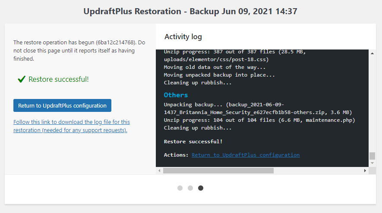Click the Activity log scroll up arrow
This screenshot has width=382, height=213.
coord(372,53)
